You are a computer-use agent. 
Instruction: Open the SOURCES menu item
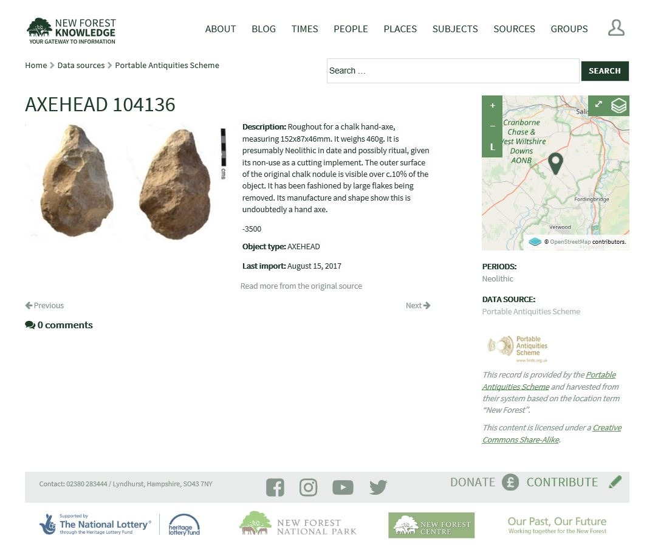click(515, 29)
